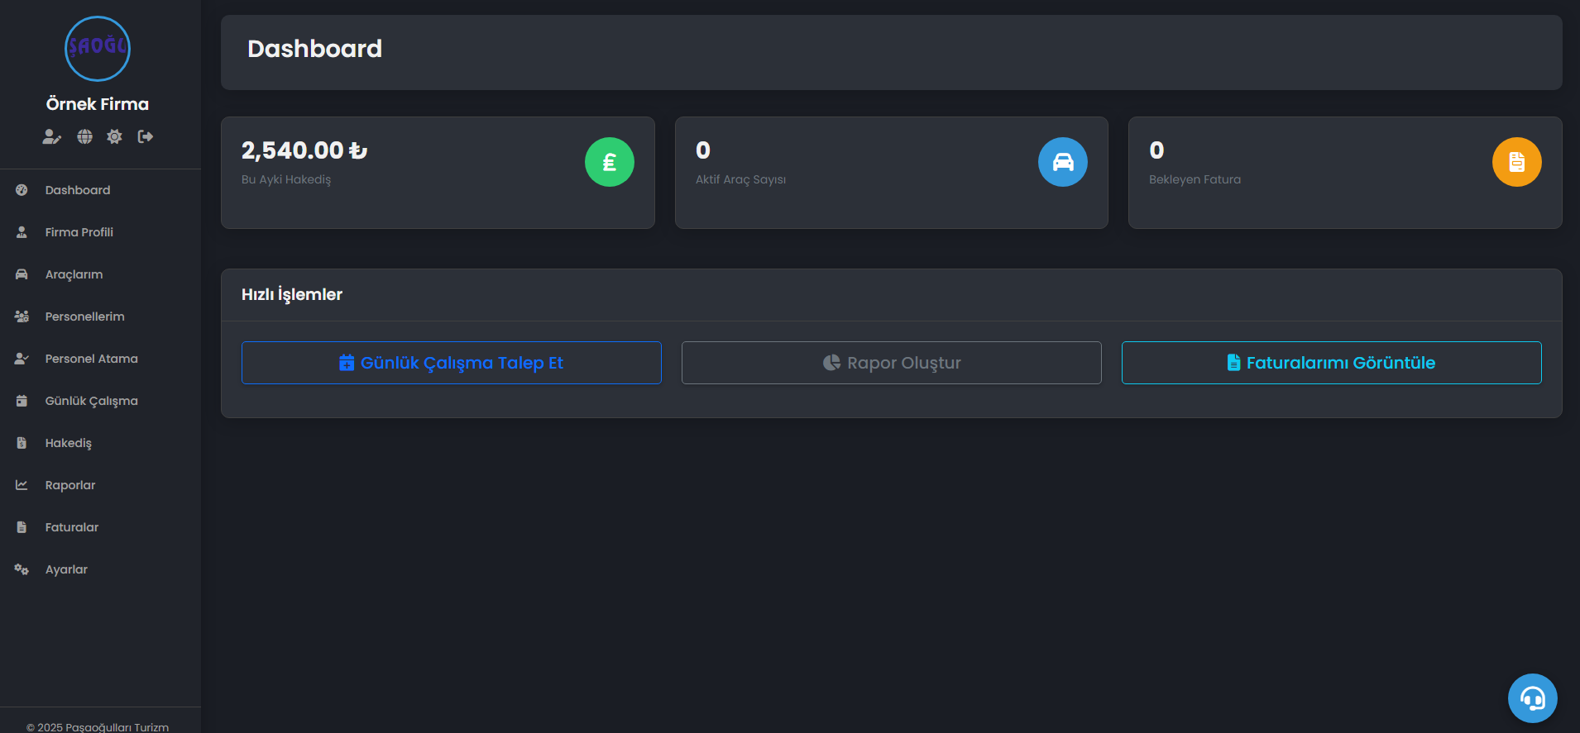Click the orange invoice circle icon
Image resolution: width=1580 pixels, height=733 pixels.
pyautogui.click(x=1517, y=162)
